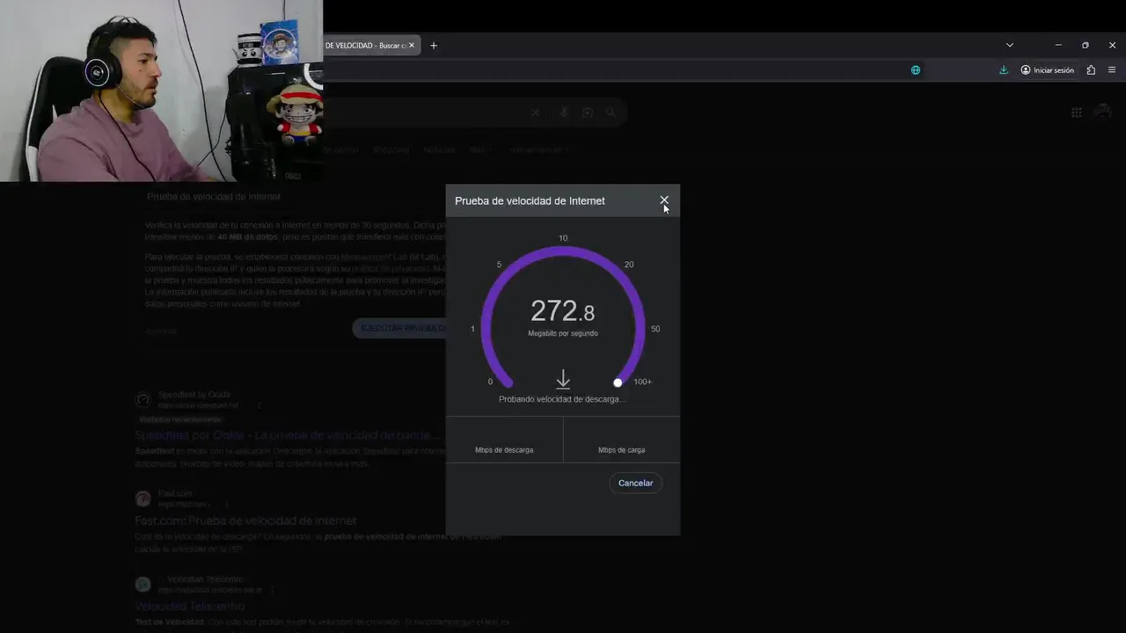Open the three-dot menu beside Telecentro URL

point(273,591)
